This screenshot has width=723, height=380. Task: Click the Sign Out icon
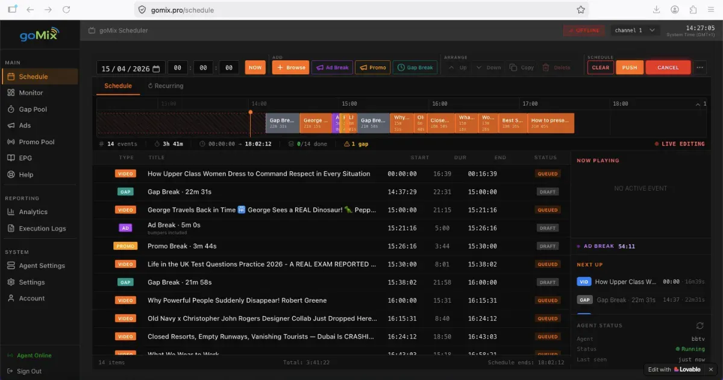click(10, 371)
